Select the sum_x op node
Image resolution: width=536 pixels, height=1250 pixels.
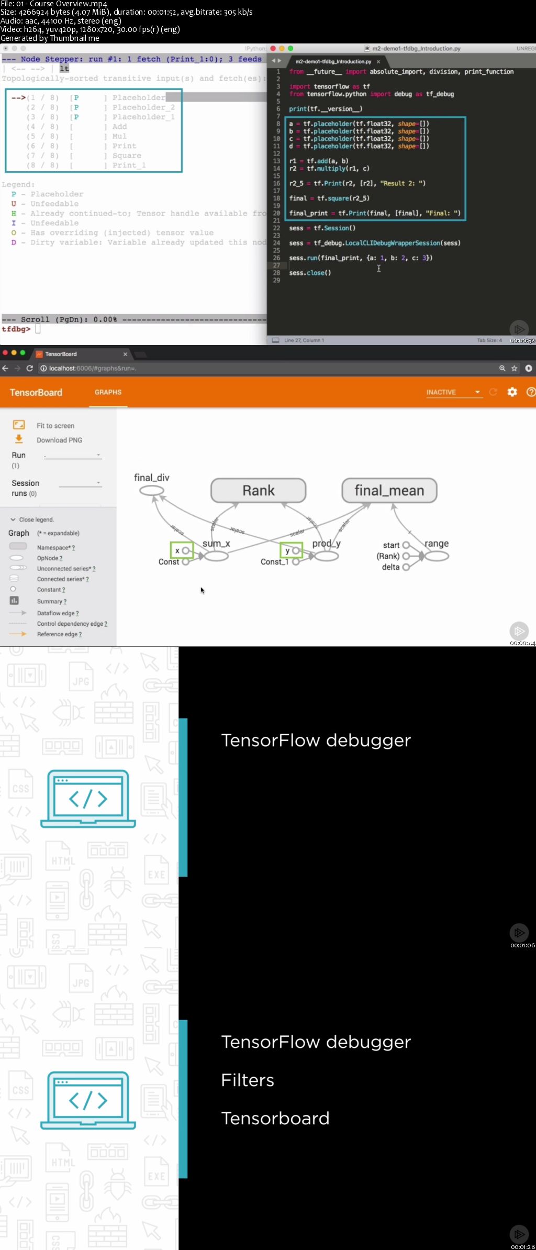click(216, 556)
